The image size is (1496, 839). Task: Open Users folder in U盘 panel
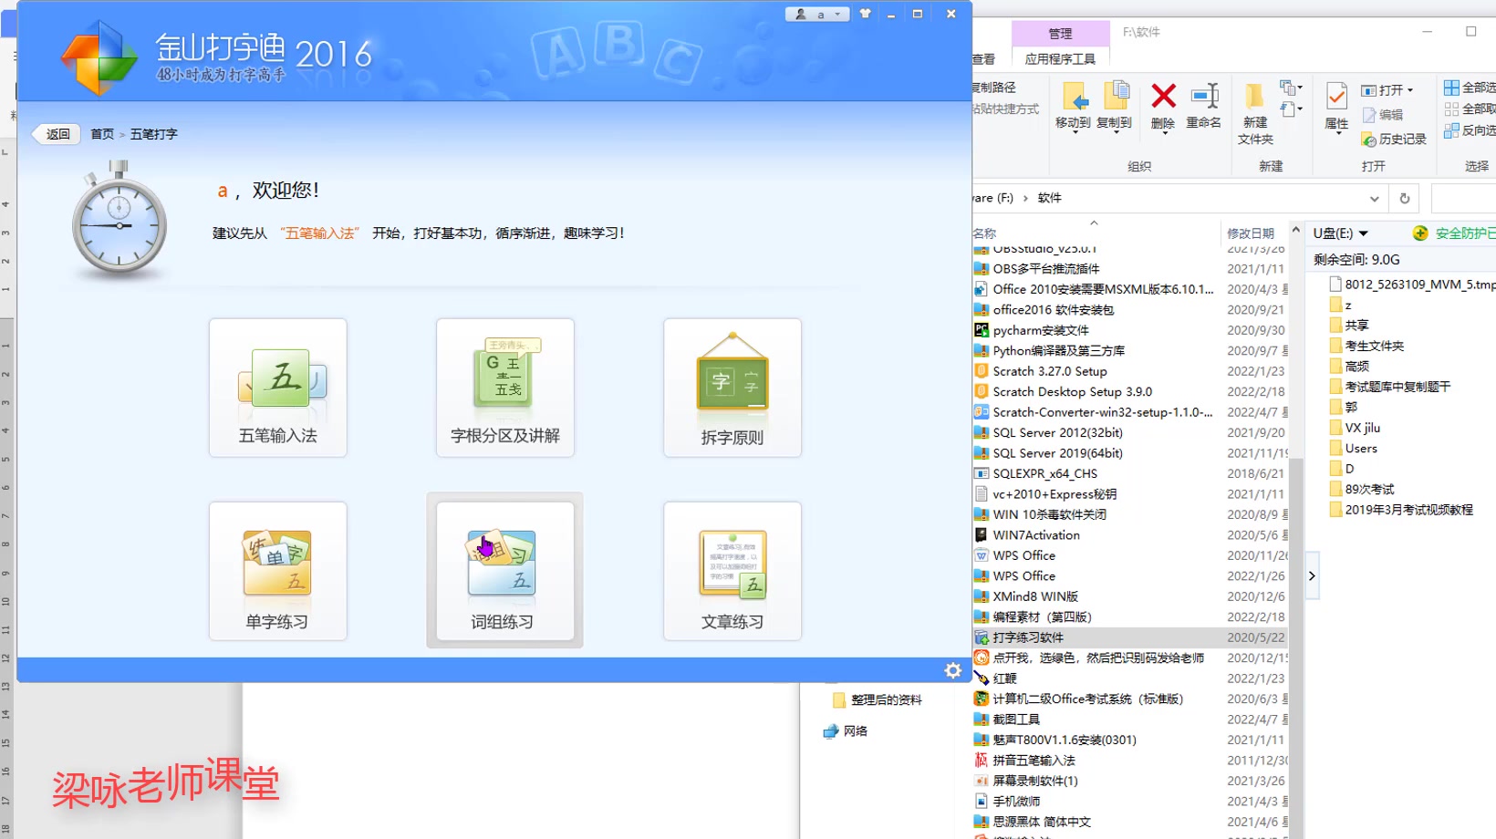tap(1354, 449)
